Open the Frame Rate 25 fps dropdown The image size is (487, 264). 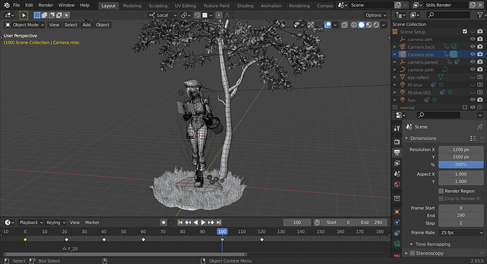click(x=461, y=233)
